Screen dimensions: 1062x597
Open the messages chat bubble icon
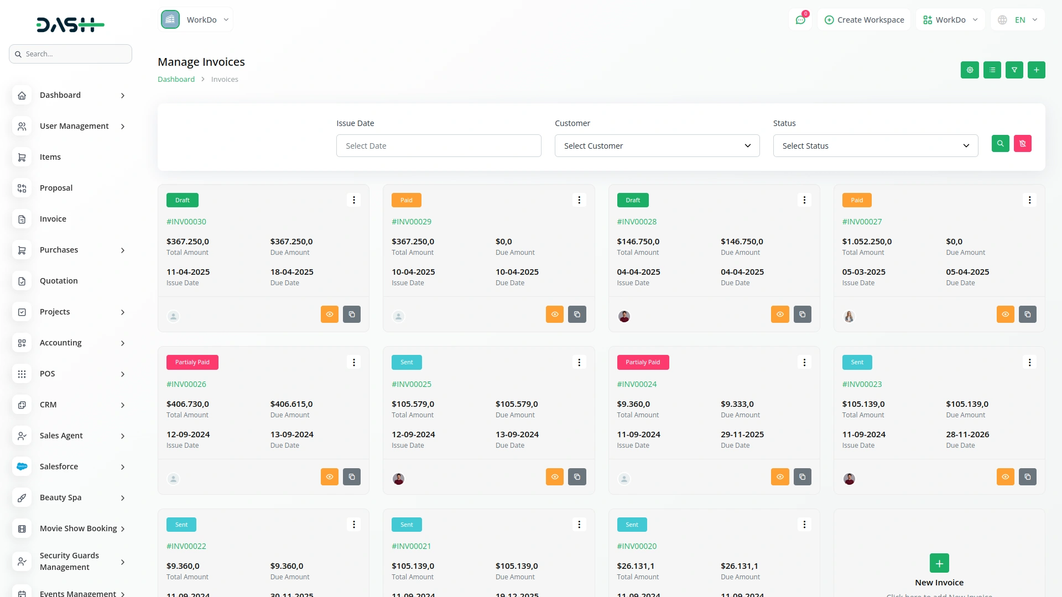click(800, 19)
